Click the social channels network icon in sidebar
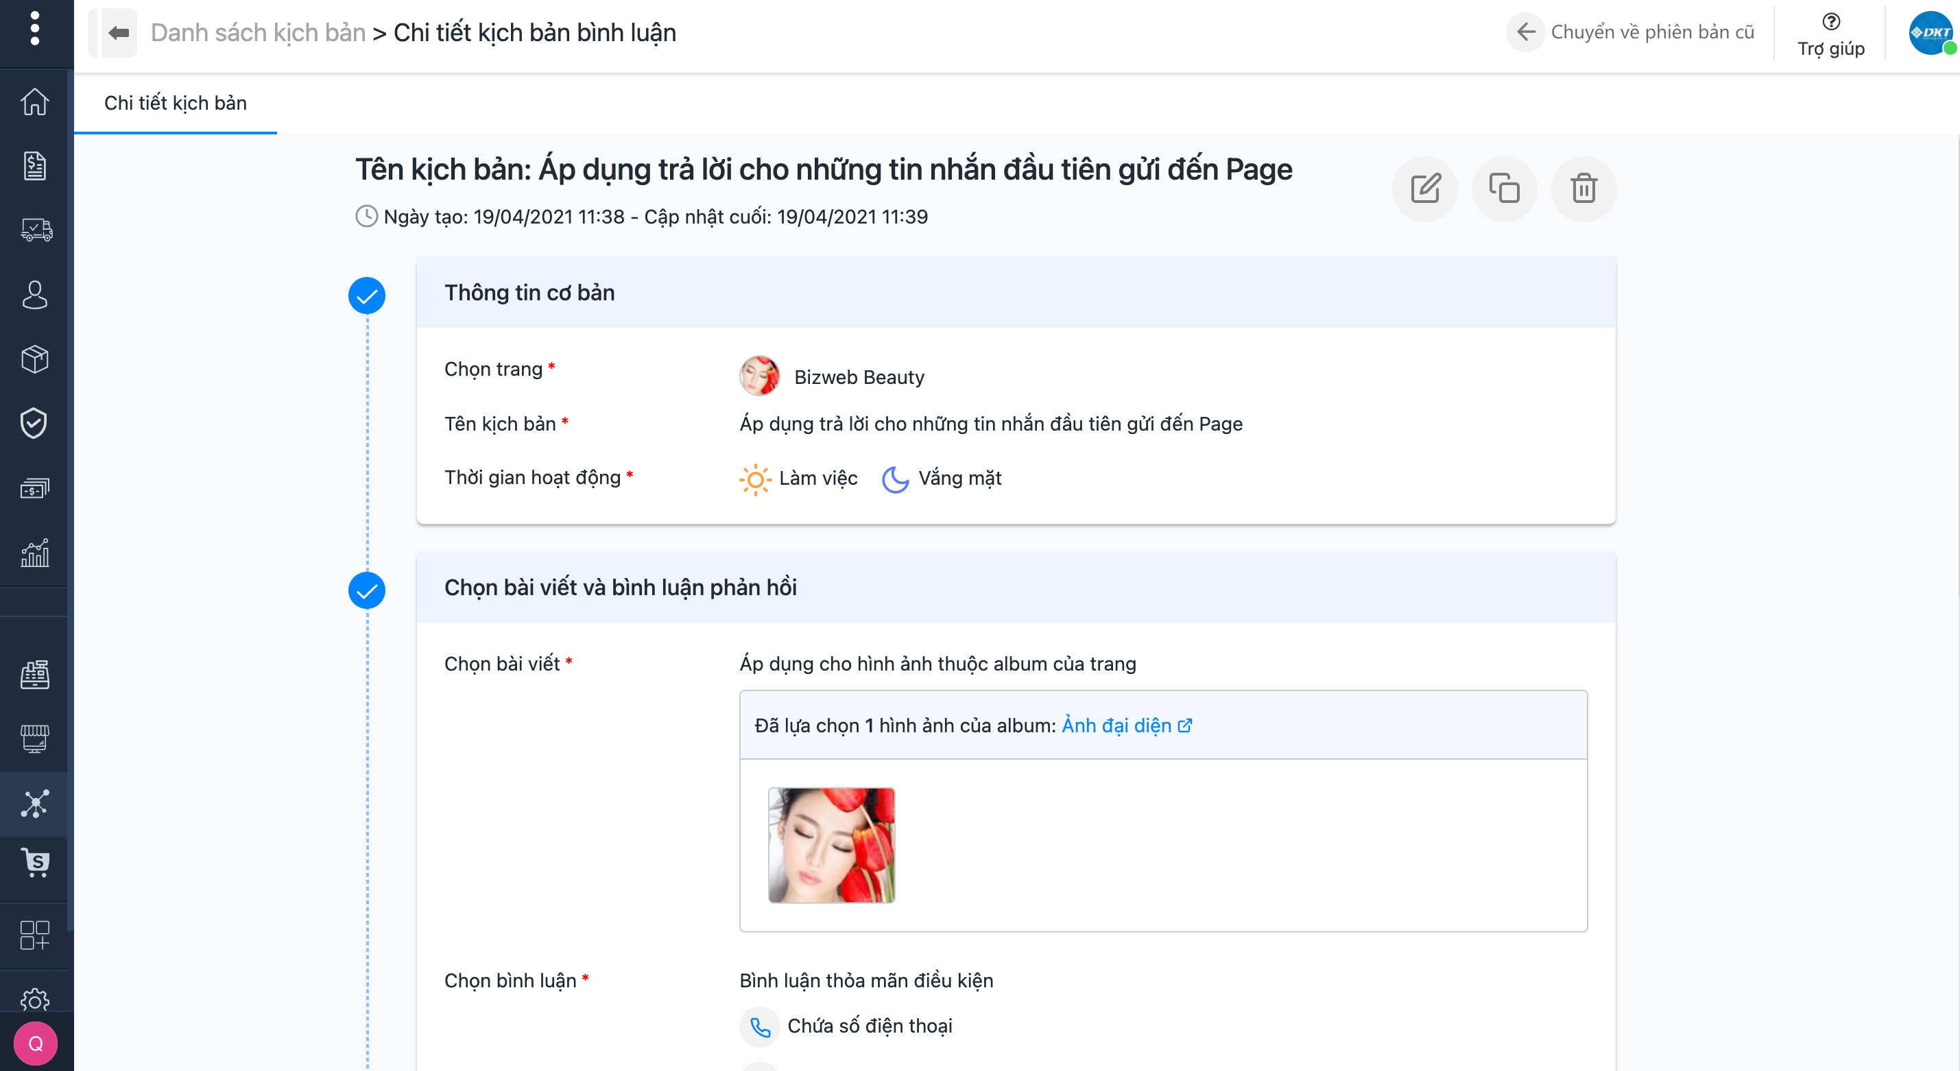The width and height of the screenshot is (1960, 1071). click(35, 804)
